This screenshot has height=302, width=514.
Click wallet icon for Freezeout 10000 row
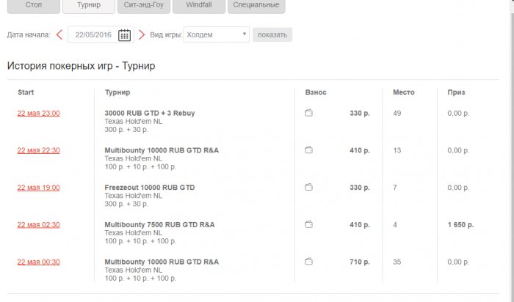[309, 188]
